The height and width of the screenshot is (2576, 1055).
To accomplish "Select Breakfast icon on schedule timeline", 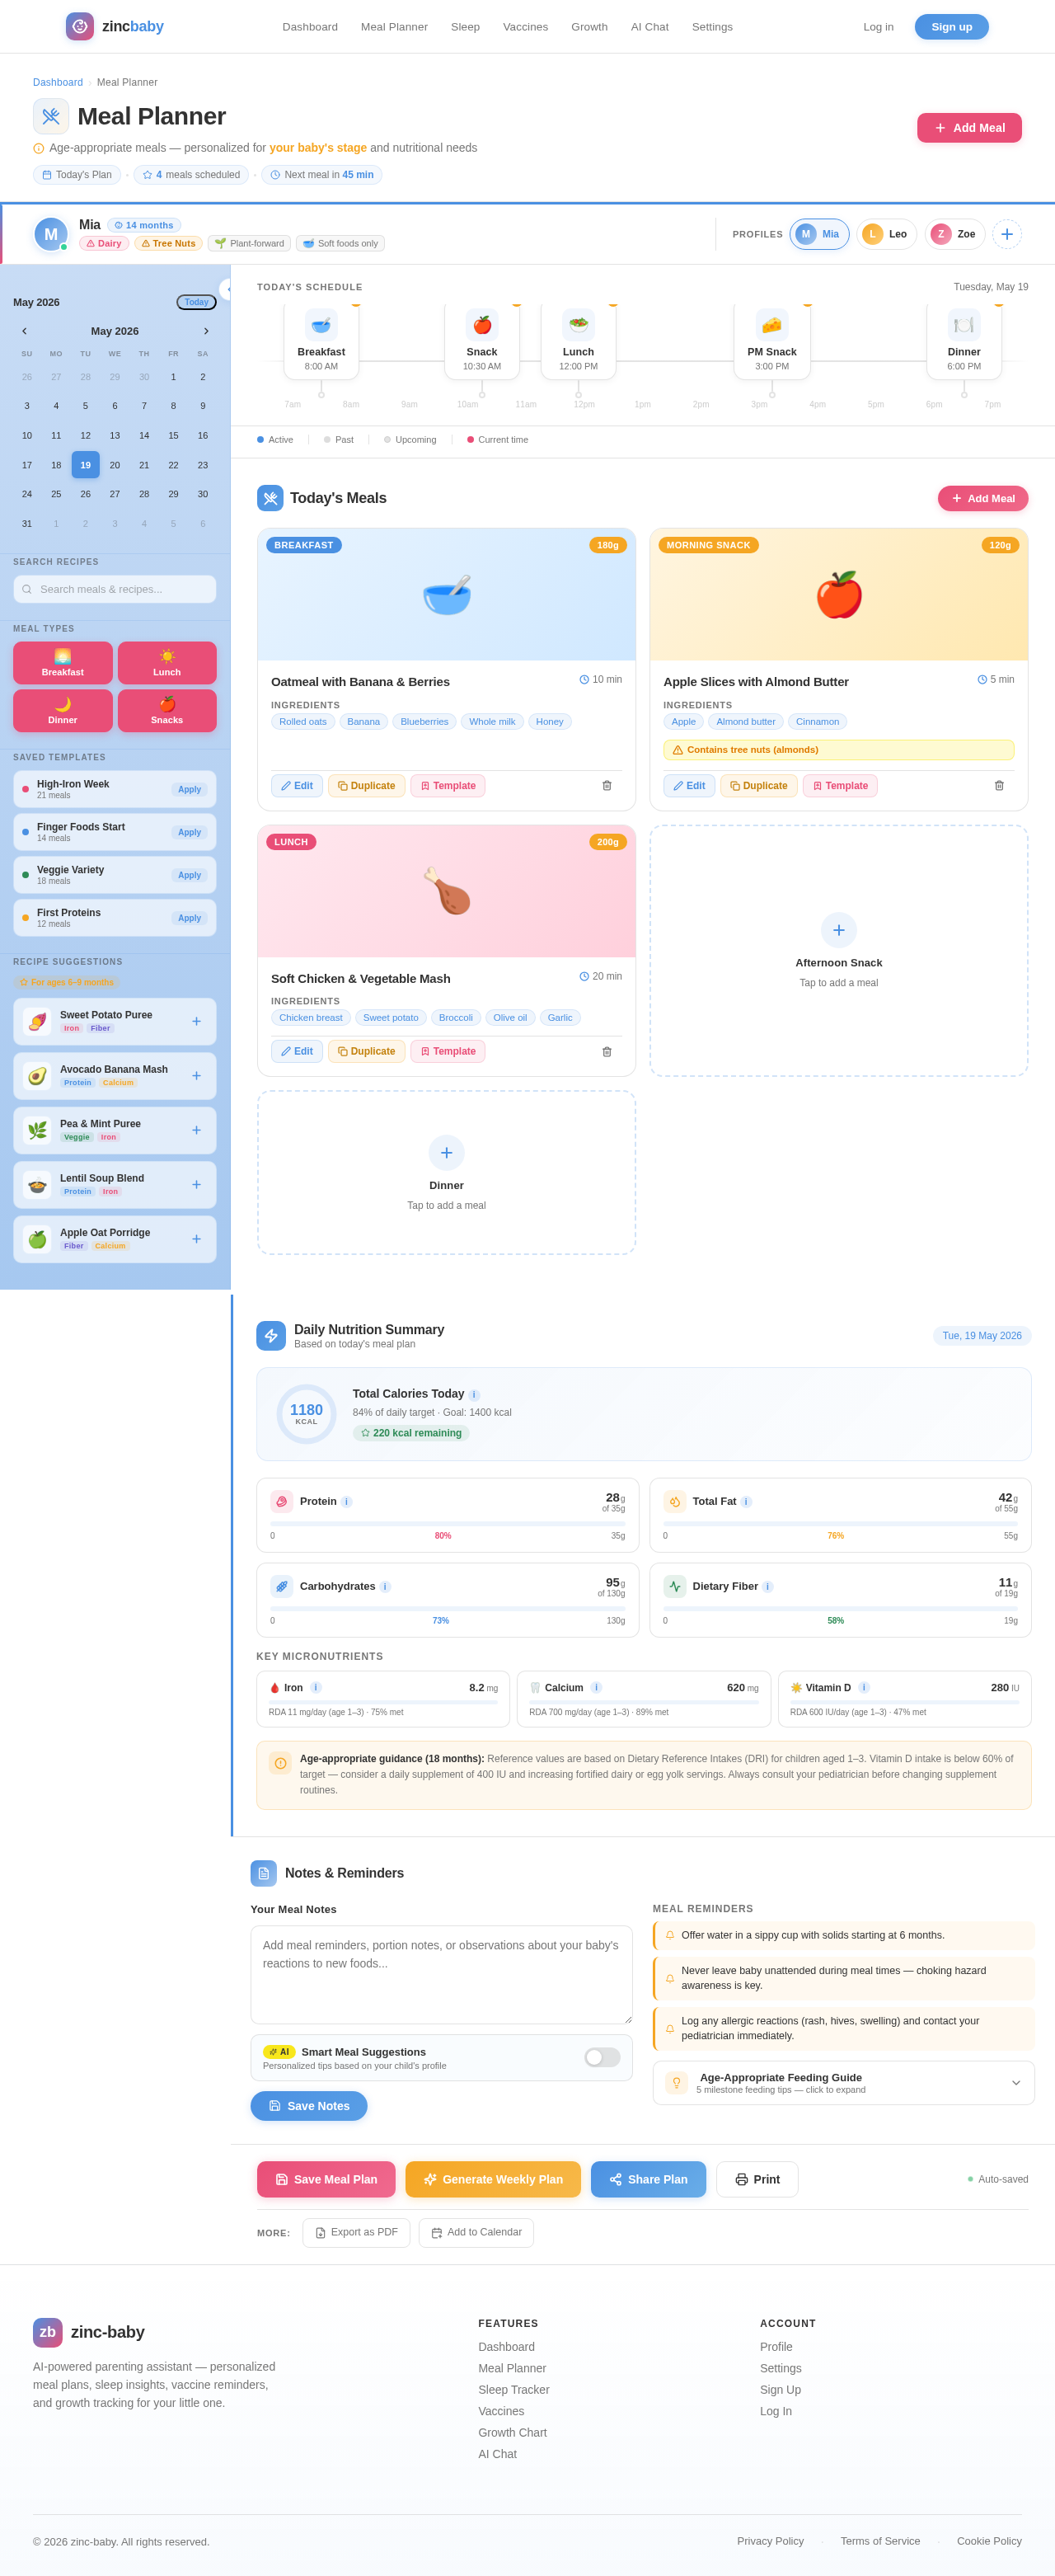I will coord(321,325).
